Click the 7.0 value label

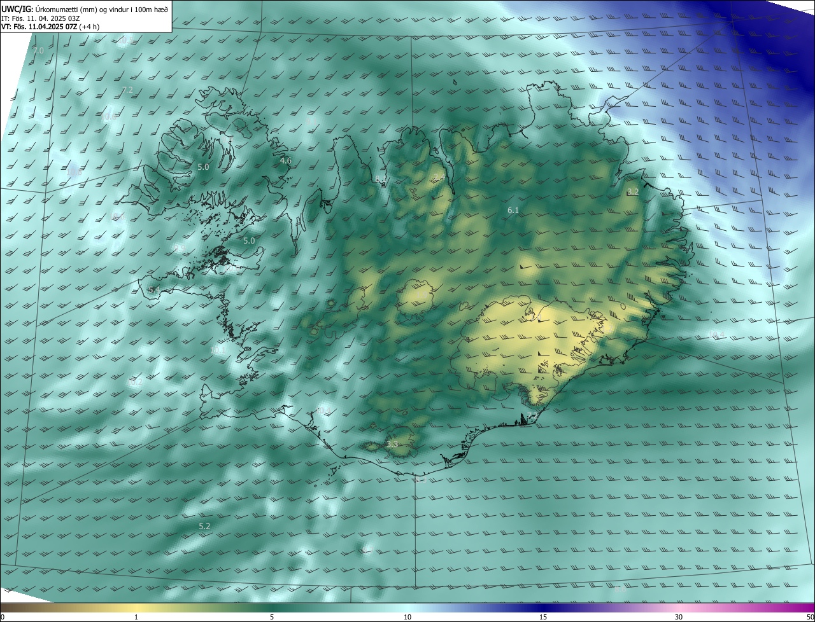point(39,50)
